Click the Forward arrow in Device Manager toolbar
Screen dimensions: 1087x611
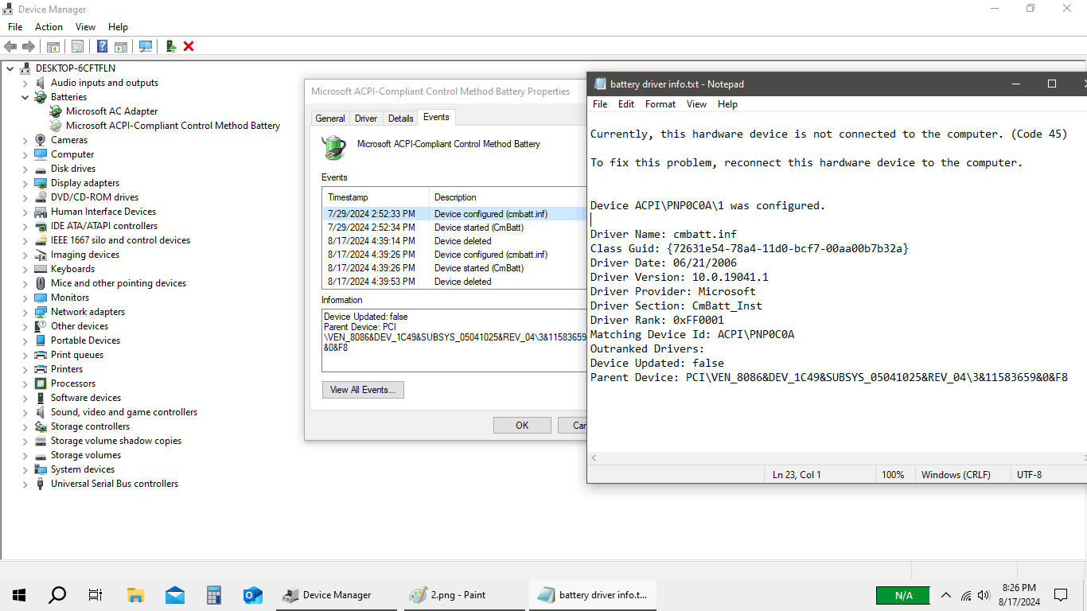point(29,46)
